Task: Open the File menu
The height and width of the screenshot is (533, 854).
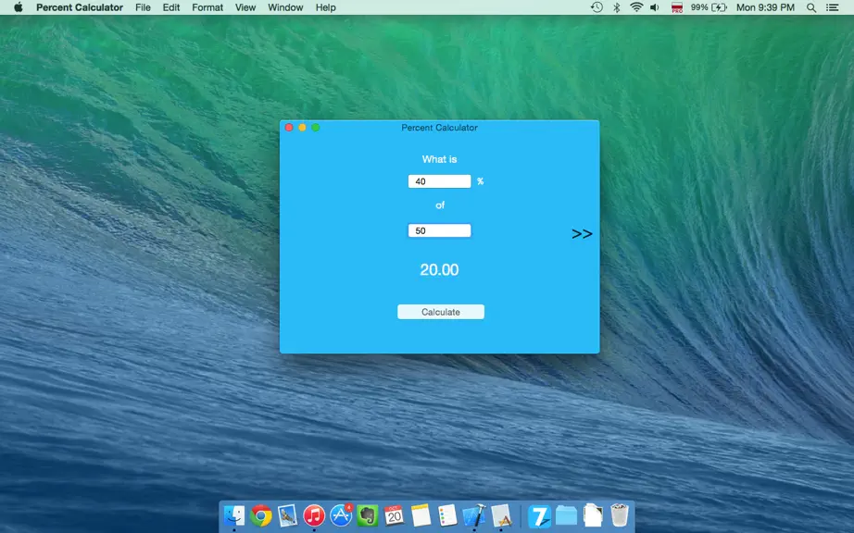Action: (143, 7)
